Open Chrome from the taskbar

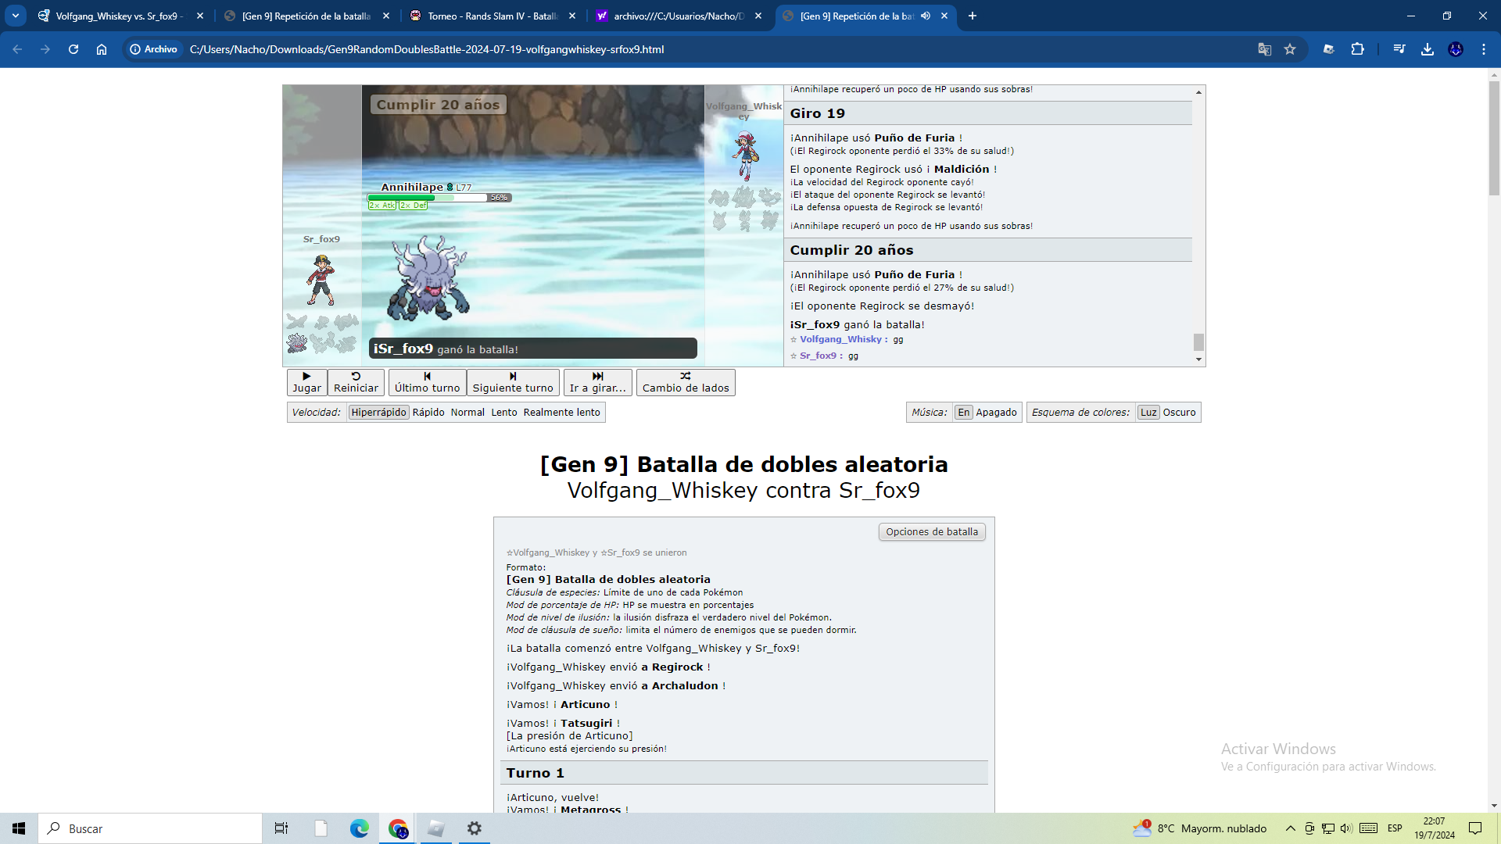[x=398, y=828]
